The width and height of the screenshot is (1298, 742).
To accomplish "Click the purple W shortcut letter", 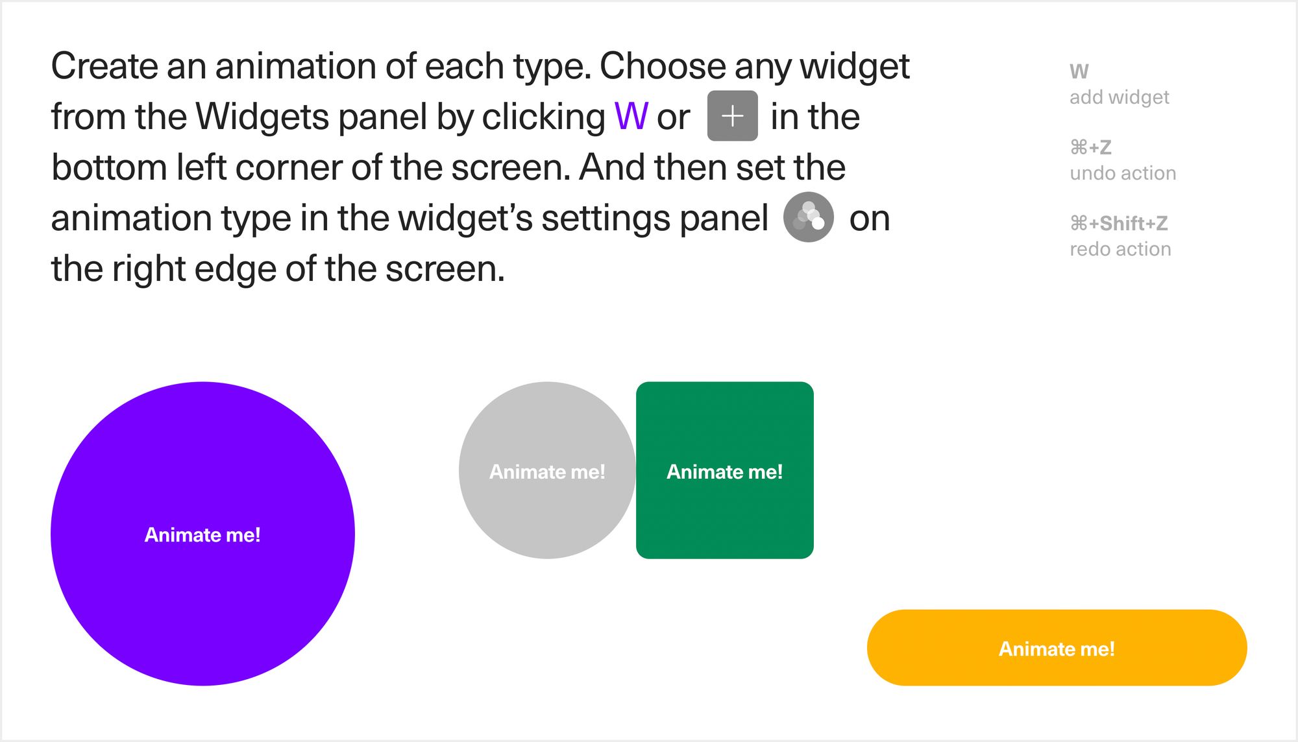I will [631, 117].
